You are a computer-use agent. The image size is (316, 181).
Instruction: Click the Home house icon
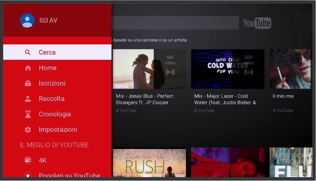pyautogui.click(x=28, y=68)
